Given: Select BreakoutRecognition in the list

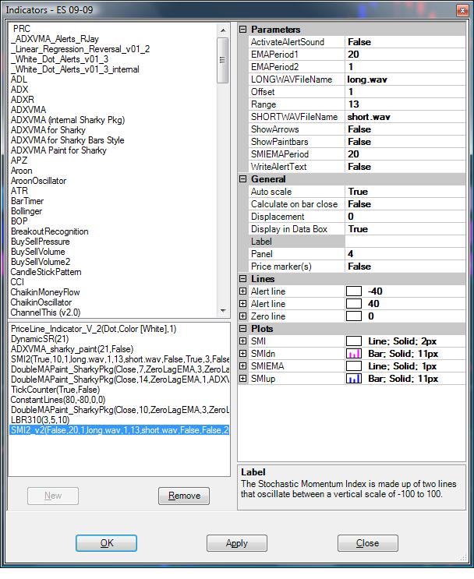Looking at the screenshot, I should click(x=50, y=231).
